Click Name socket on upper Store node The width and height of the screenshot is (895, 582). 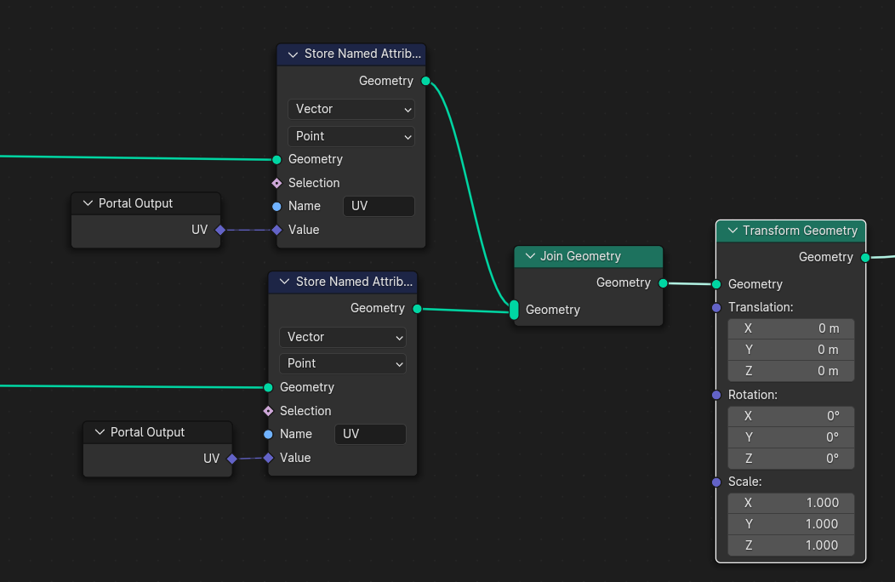tap(276, 207)
